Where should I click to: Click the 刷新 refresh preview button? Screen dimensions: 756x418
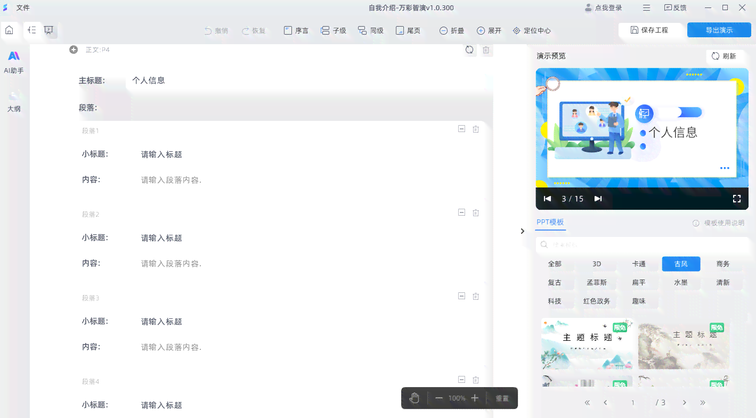[x=724, y=56]
